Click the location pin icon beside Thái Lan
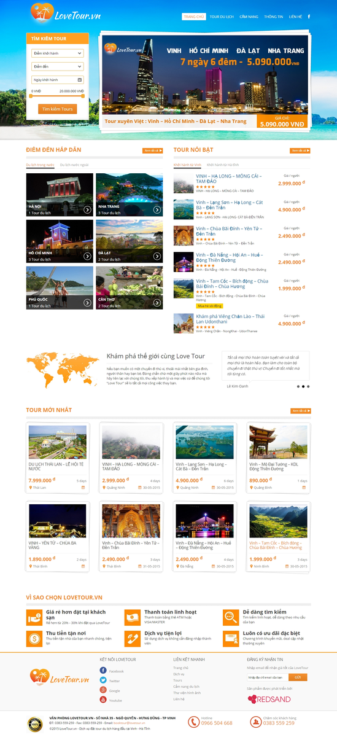The width and height of the screenshot is (337, 737). click(x=30, y=488)
